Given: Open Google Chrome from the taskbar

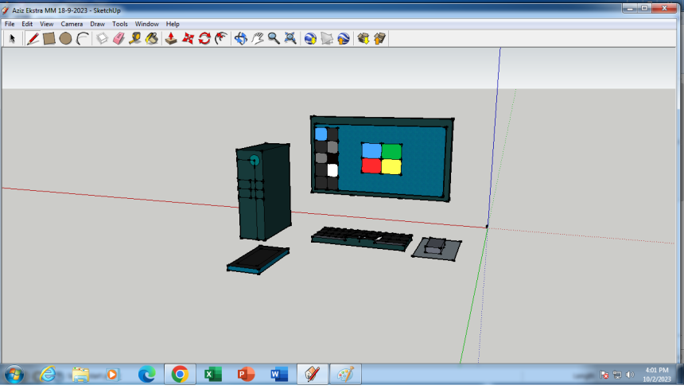Looking at the screenshot, I should tap(180, 374).
